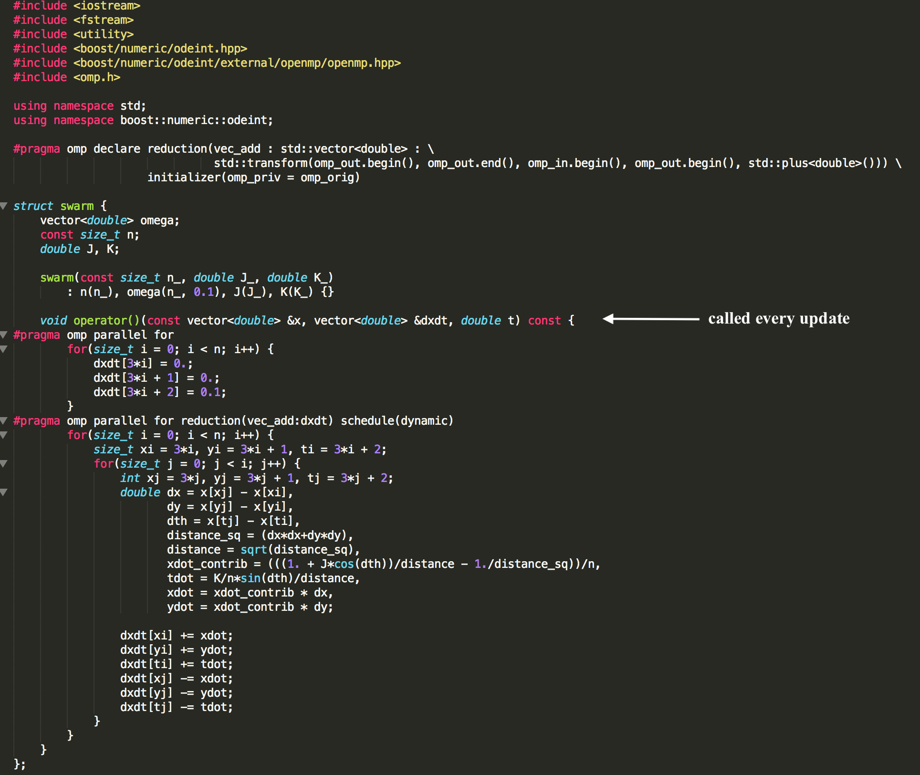Click the <omp.h> include text

pyautogui.click(x=96, y=77)
